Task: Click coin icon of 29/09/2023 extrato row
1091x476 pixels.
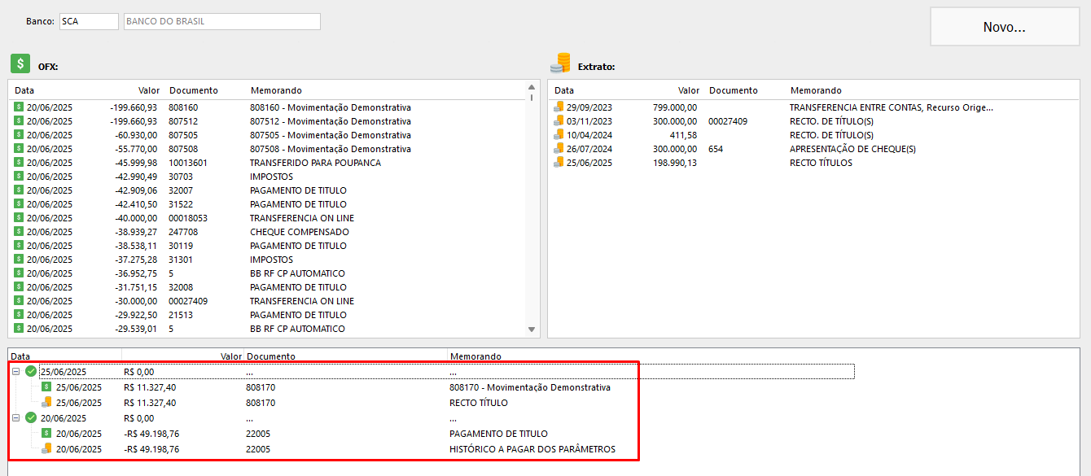Action: pos(559,107)
